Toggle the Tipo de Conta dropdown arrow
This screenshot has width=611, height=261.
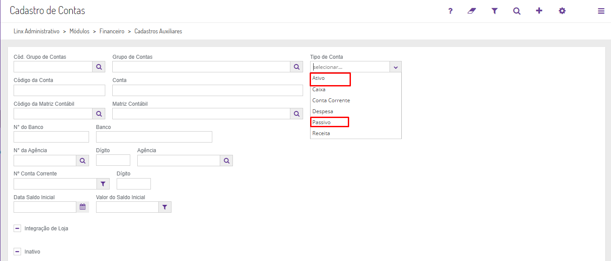(x=396, y=67)
